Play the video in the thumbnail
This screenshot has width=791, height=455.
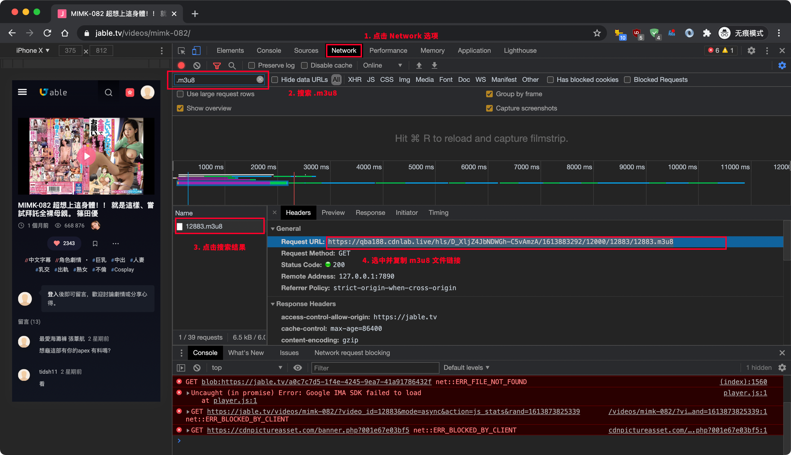87,156
